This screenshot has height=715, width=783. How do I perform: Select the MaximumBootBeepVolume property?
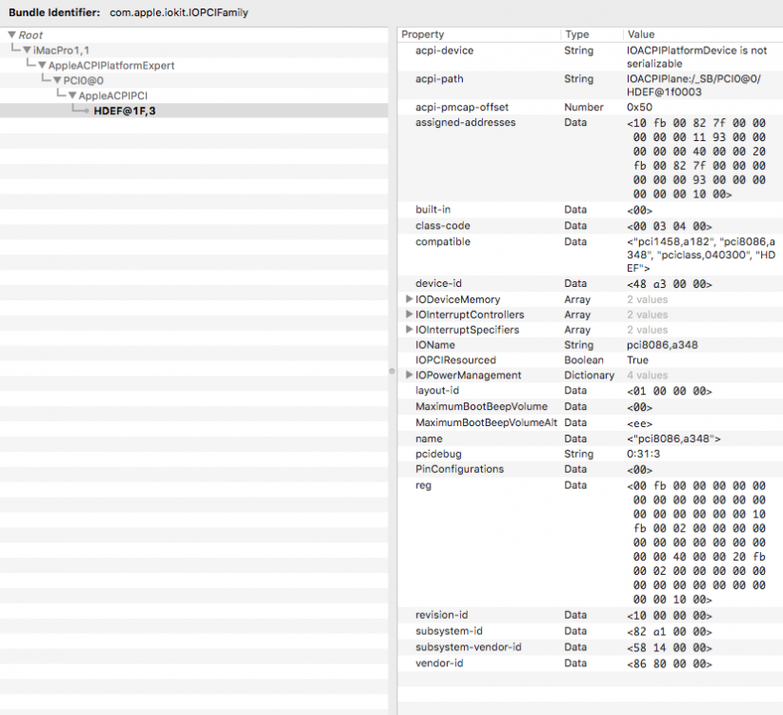pyautogui.click(x=591, y=407)
